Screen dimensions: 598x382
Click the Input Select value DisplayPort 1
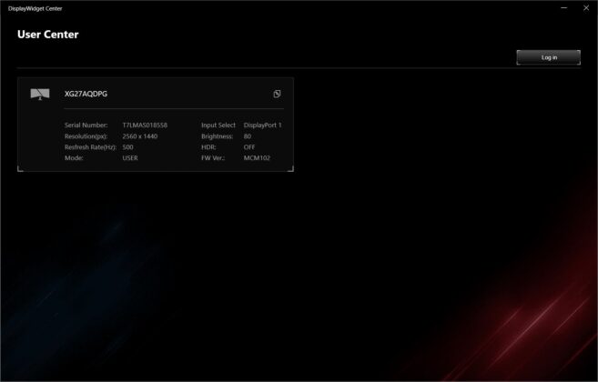tap(262, 125)
